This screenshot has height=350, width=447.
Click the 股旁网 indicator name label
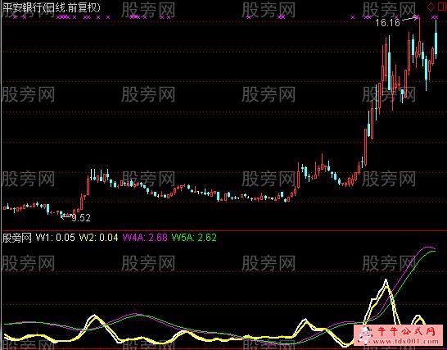17,238
